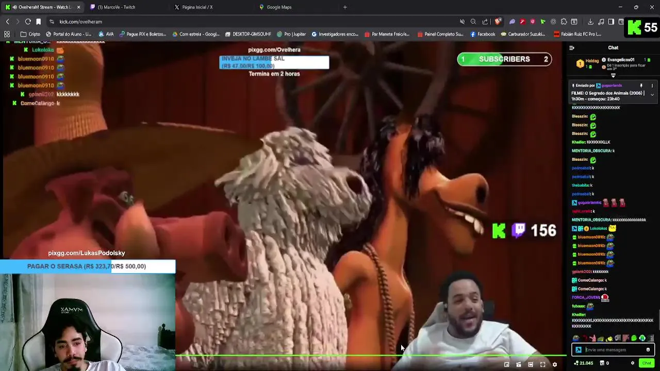
Task: Toggle the browser sidebar panel
Action: tap(611, 22)
